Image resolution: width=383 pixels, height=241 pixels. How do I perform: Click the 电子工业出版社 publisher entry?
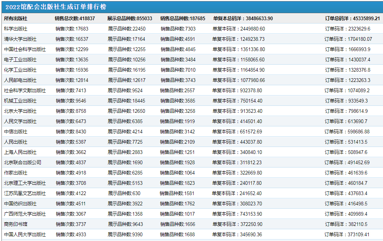[20, 60]
